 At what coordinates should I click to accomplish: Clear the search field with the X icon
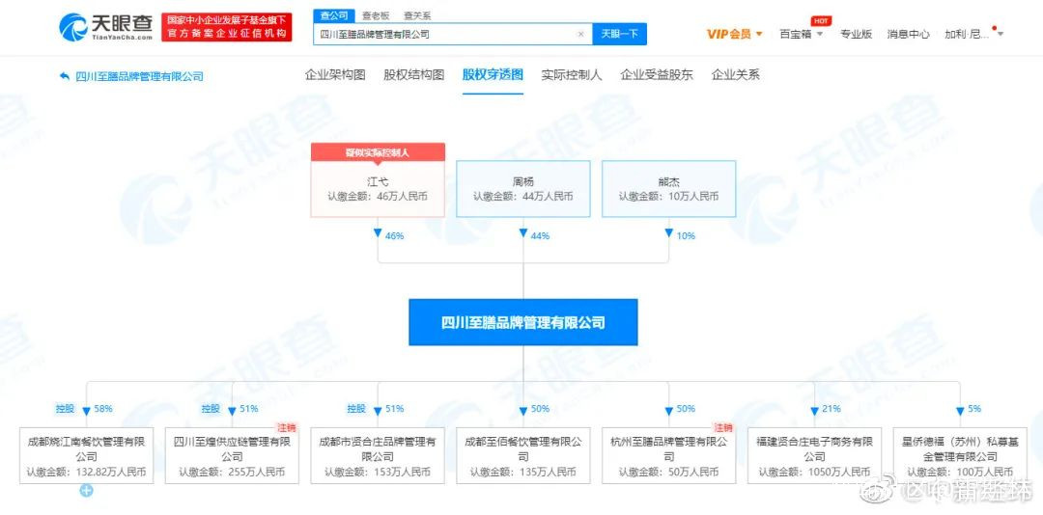[x=580, y=34]
